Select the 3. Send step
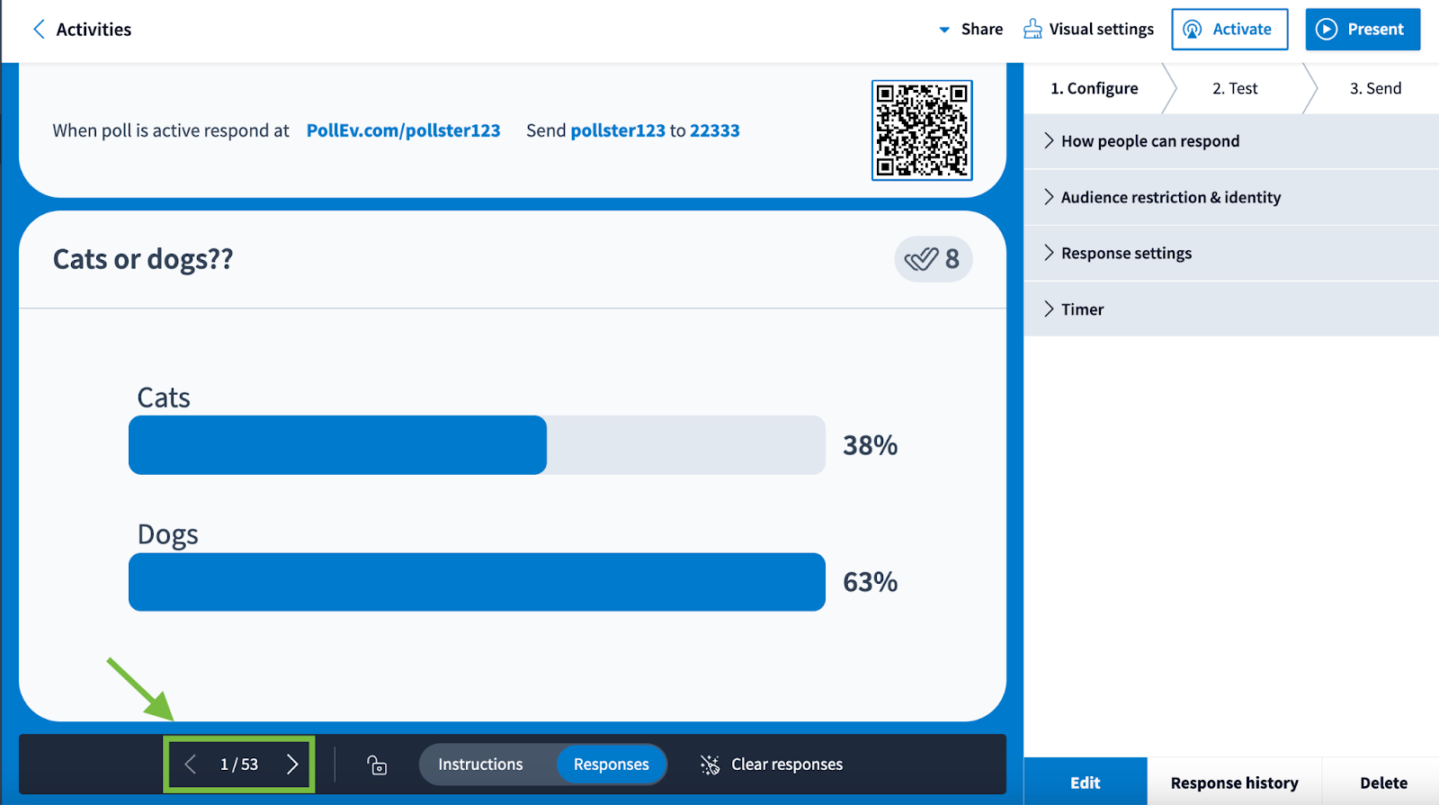 coord(1375,88)
